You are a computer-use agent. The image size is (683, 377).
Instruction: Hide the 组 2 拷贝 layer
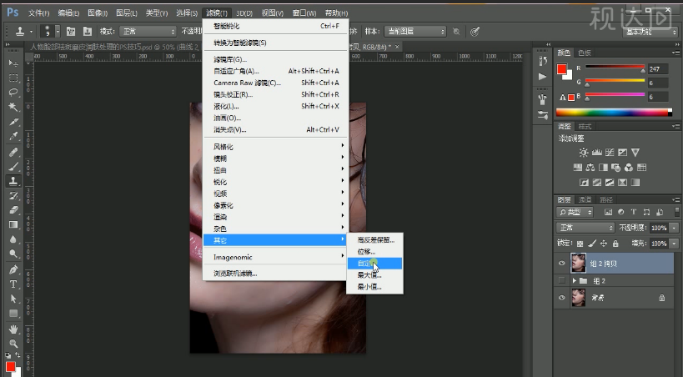(561, 264)
